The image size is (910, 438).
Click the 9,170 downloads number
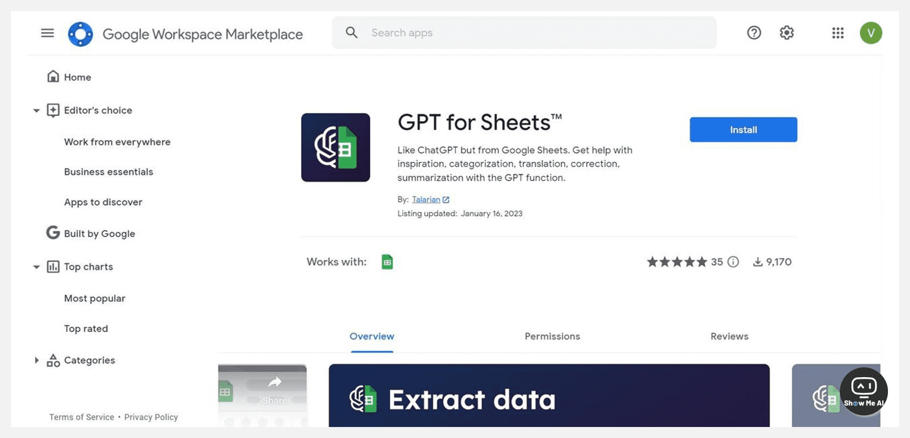[x=779, y=262]
